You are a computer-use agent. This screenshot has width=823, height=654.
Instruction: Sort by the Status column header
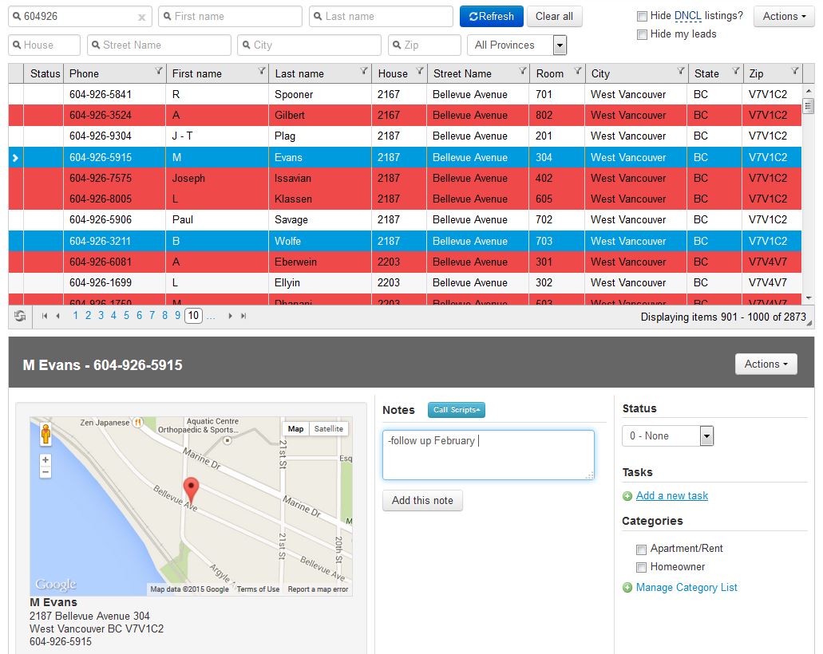click(x=46, y=73)
